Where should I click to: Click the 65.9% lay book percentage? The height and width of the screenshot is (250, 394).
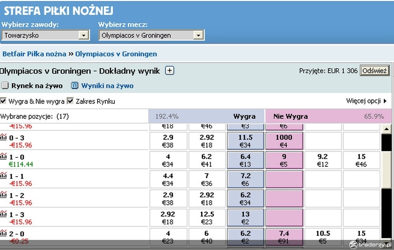[374, 116]
